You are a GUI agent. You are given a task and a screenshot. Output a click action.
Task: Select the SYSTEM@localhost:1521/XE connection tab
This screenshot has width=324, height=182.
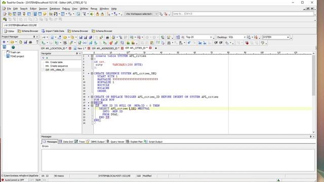(x=20, y=25)
